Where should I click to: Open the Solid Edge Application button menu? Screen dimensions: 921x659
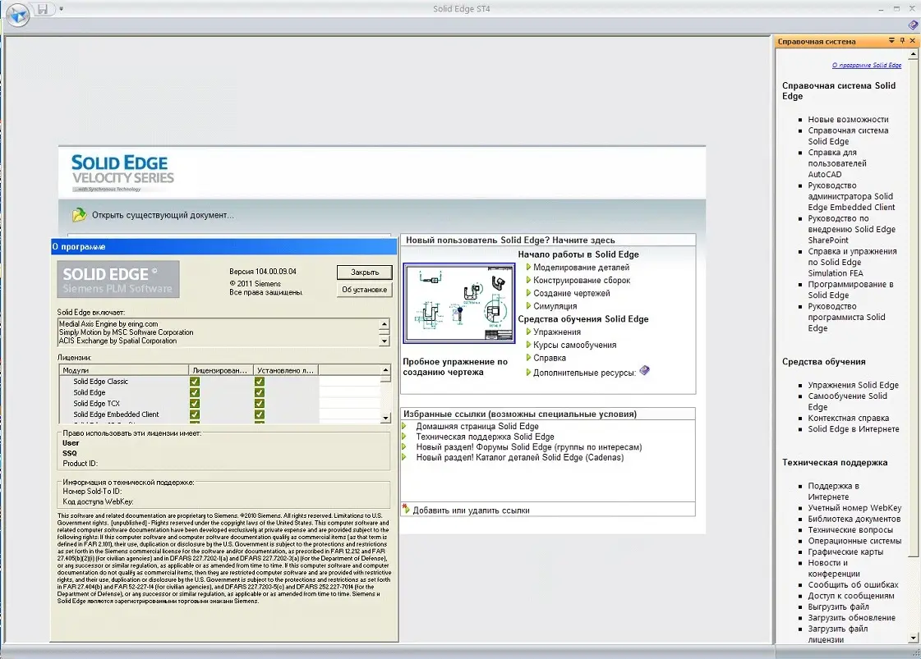coord(17,14)
